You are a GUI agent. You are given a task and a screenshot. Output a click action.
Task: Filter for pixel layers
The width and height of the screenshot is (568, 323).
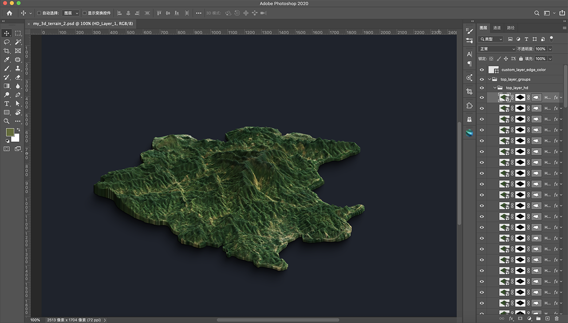click(510, 39)
